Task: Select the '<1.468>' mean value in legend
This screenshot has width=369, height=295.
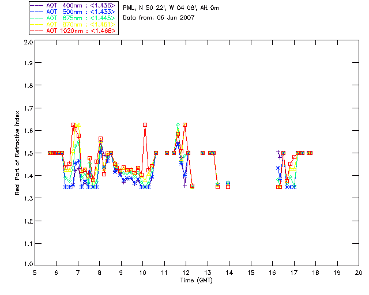Action: click(103, 31)
